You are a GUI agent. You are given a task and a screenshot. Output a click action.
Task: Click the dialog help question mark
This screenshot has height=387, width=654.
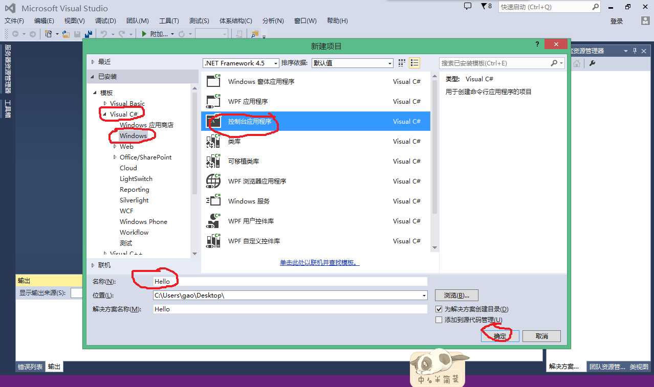(x=537, y=44)
